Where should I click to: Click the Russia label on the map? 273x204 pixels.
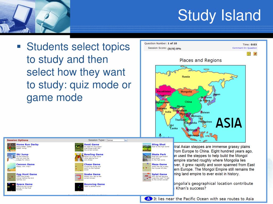pyautogui.click(x=186, y=77)
